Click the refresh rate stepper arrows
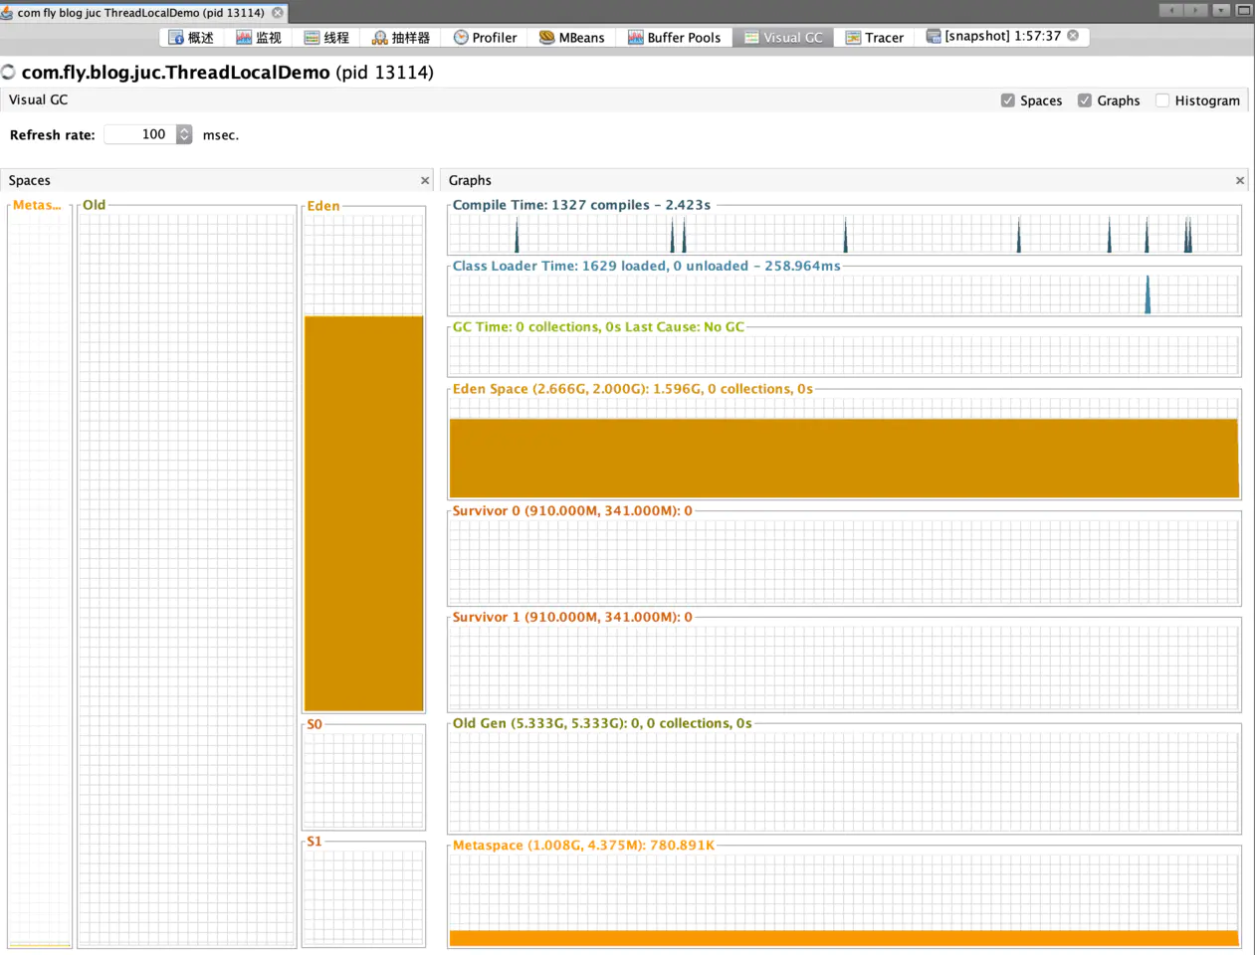Image resolution: width=1255 pixels, height=955 pixels. point(184,134)
